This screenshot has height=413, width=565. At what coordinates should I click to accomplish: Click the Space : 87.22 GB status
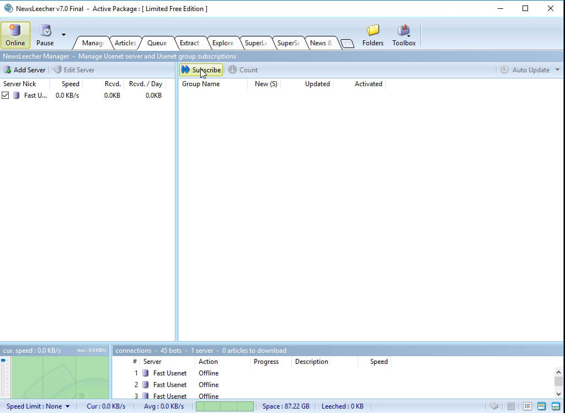pyautogui.click(x=286, y=406)
